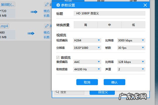The image size is (158, 105).
Task: Edit the 标题 text field
Action: coord(109,13)
